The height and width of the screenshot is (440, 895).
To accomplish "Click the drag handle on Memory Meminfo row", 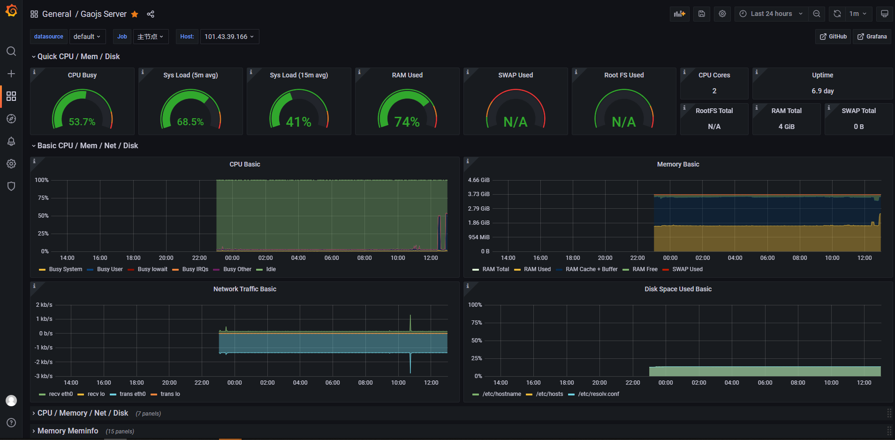I will 889,431.
